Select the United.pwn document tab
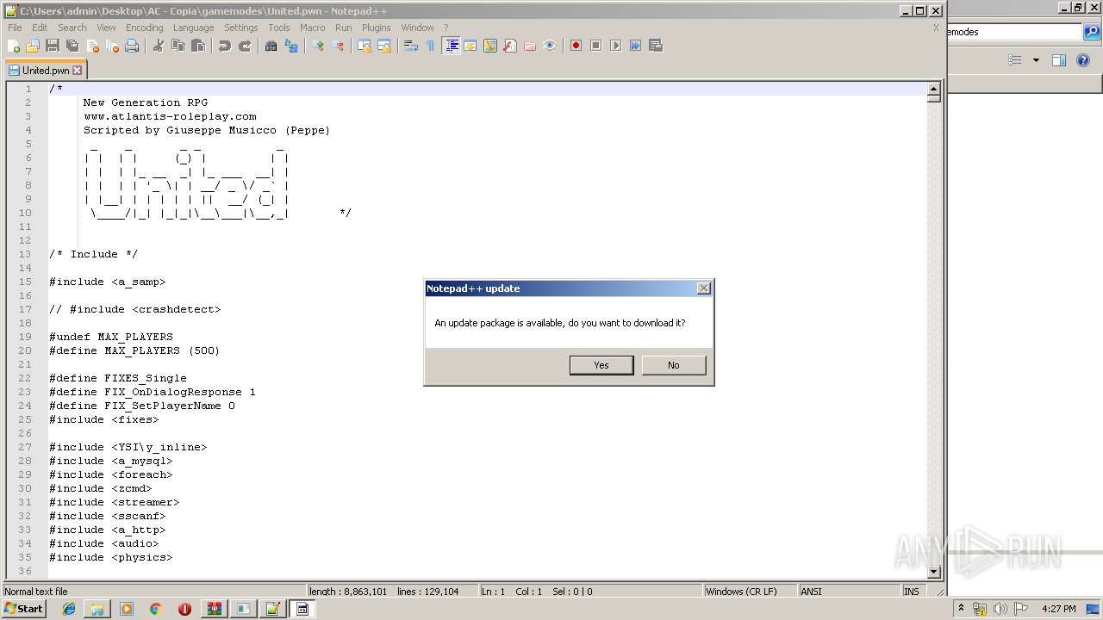The width and height of the screenshot is (1103, 620). coord(45,71)
